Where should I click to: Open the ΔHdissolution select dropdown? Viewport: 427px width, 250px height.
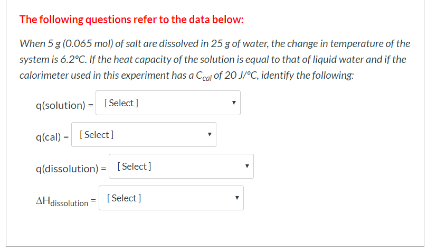tap(171, 198)
